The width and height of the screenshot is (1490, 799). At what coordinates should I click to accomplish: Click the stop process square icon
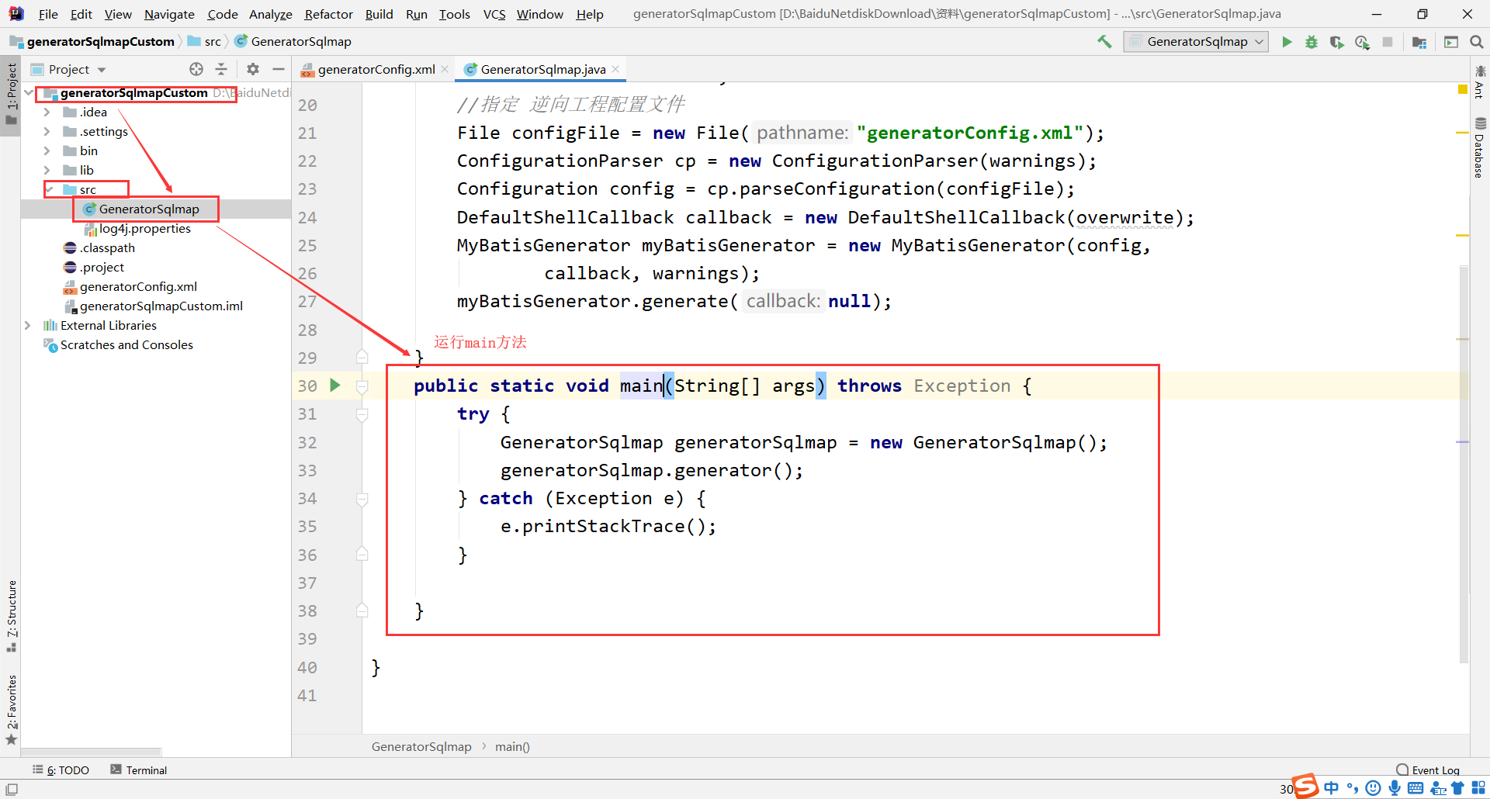(x=1388, y=42)
